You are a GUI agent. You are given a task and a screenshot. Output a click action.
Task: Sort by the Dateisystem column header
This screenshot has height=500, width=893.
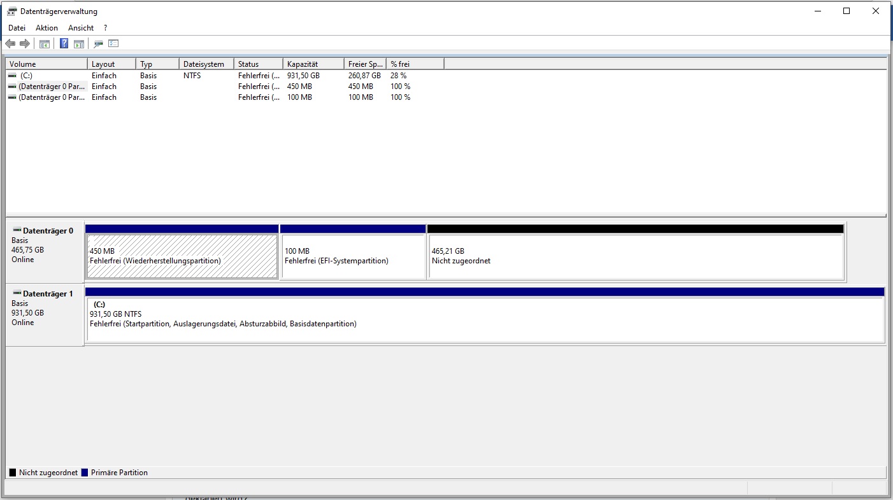click(206, 64)
